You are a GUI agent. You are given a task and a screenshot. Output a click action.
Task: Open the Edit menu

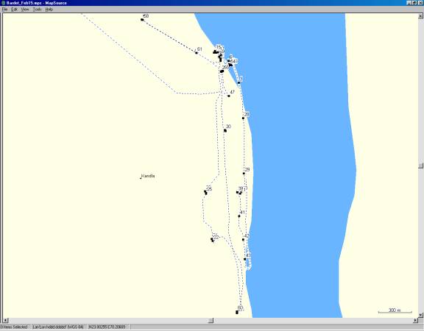tap(14, 10)
